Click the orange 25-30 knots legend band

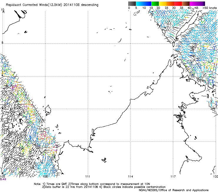tap(170, 4)
